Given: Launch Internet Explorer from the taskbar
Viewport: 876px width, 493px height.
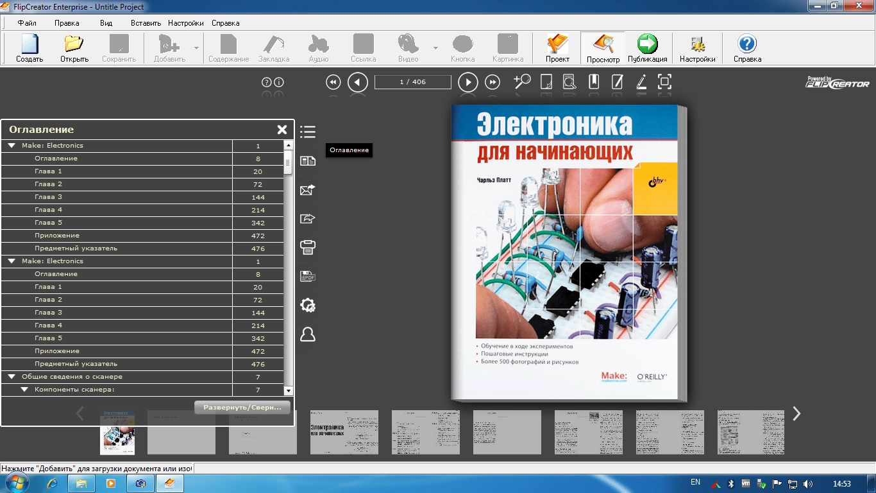Looking at the screenshot, I should coord(52,483).
